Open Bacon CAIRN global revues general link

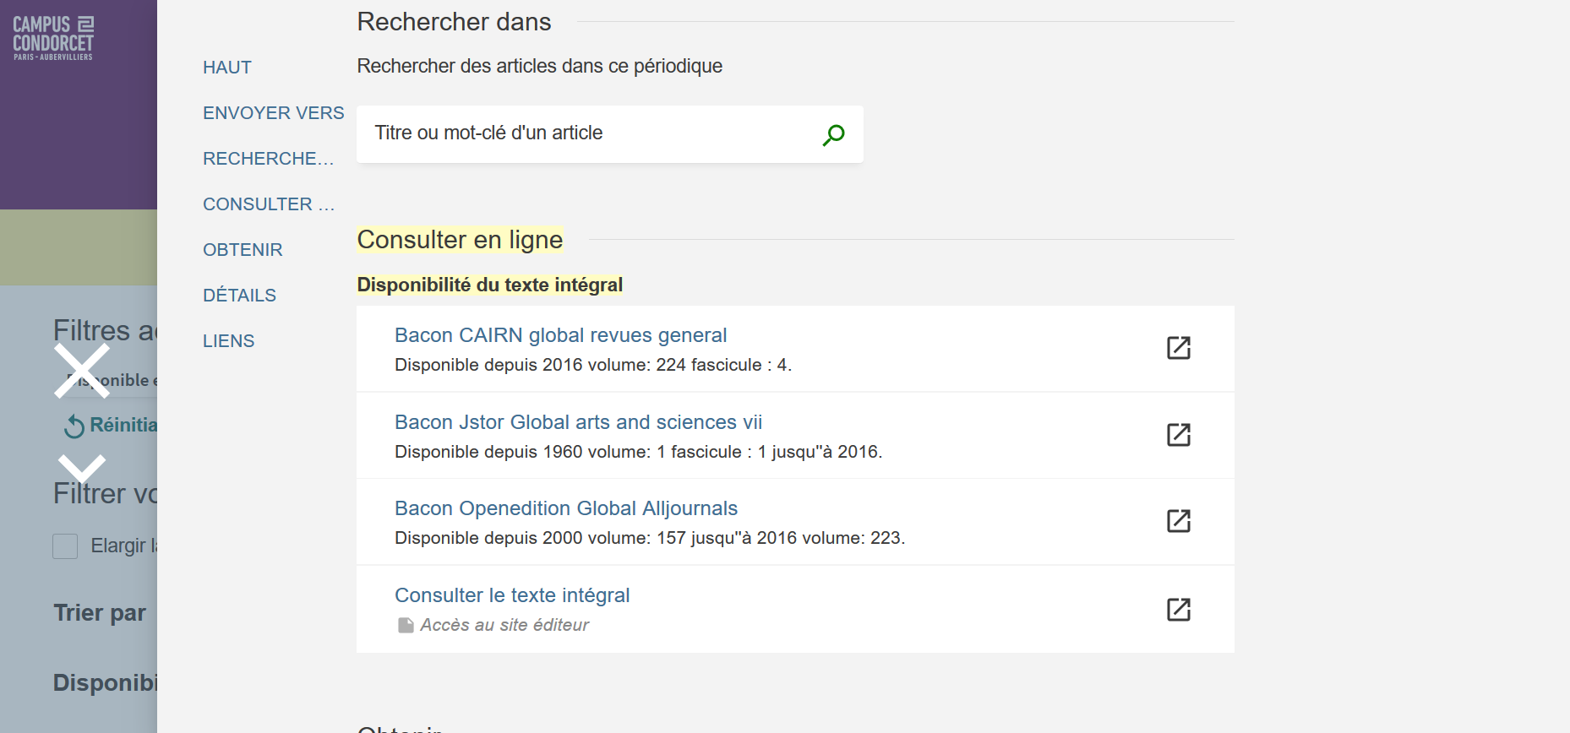tap(560, 335)
